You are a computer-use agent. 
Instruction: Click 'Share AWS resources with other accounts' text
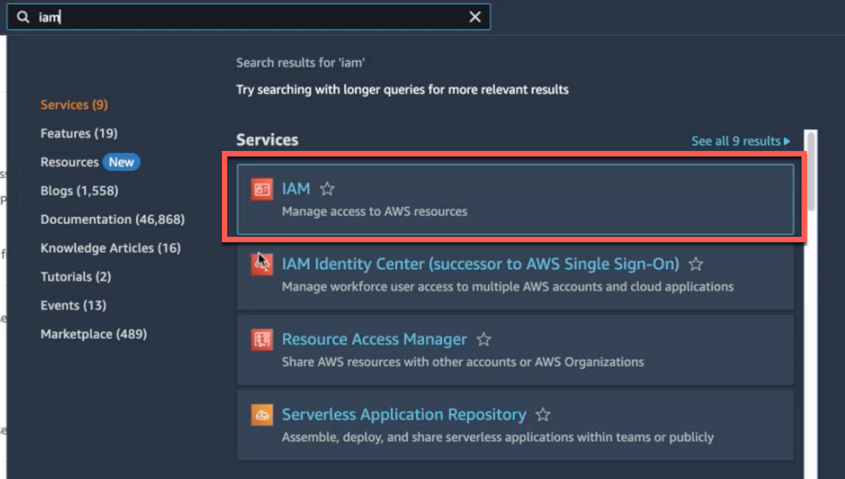pyautogui.click(x=463, y=362)
